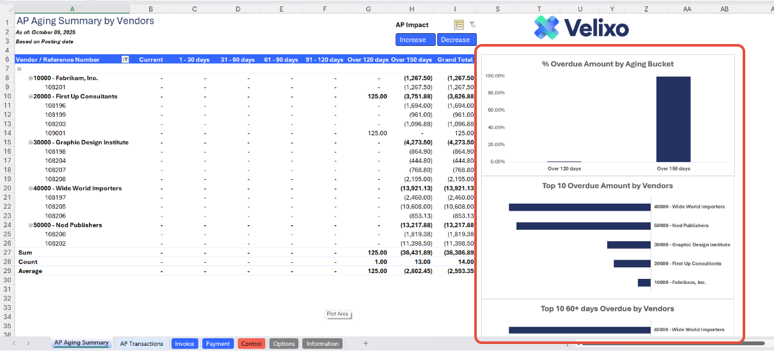Clear the AP Impact slicer filter

(472, 25)
